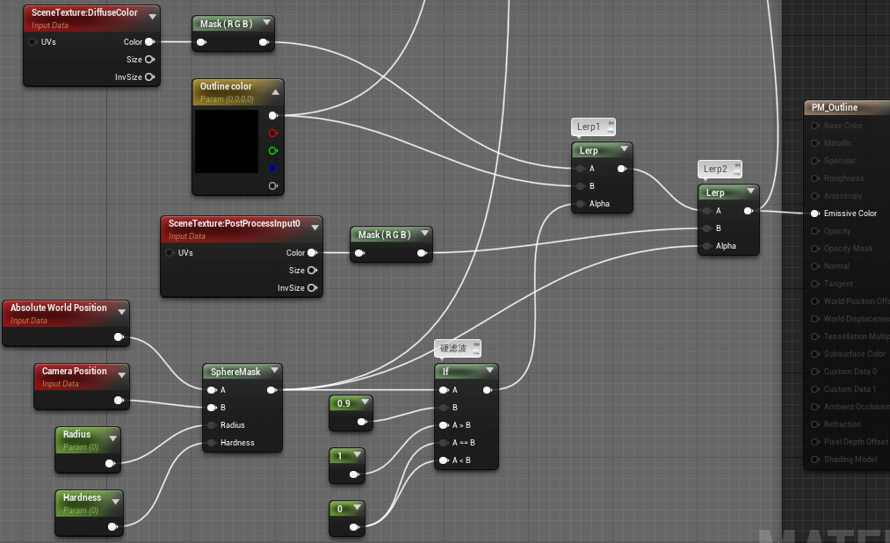Click the Hardness input pin on the SphereMask node
This screenshot has height=543, width=890.
tap(212, 442)
